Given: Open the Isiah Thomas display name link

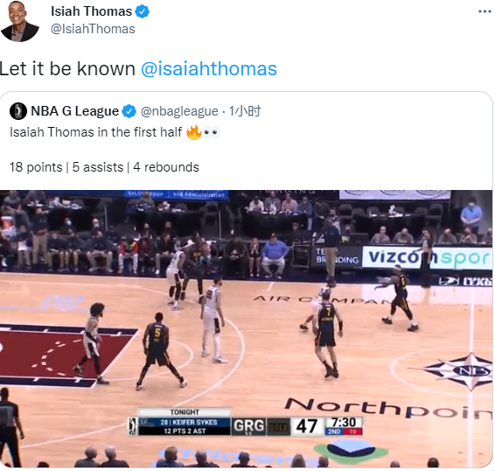Looking at the screenshot, I should (x=91, y=11).
